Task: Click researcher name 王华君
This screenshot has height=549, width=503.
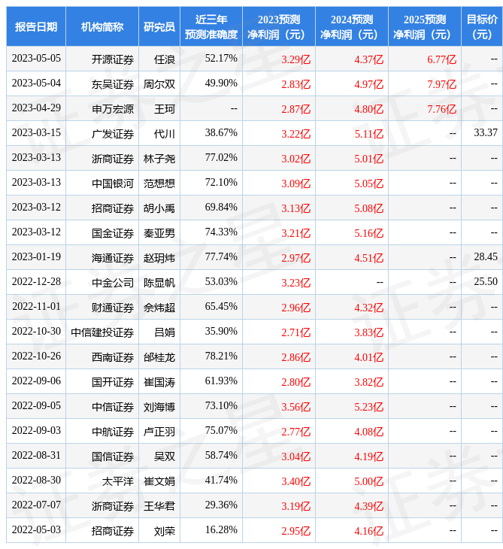Action: coord(159,506)
